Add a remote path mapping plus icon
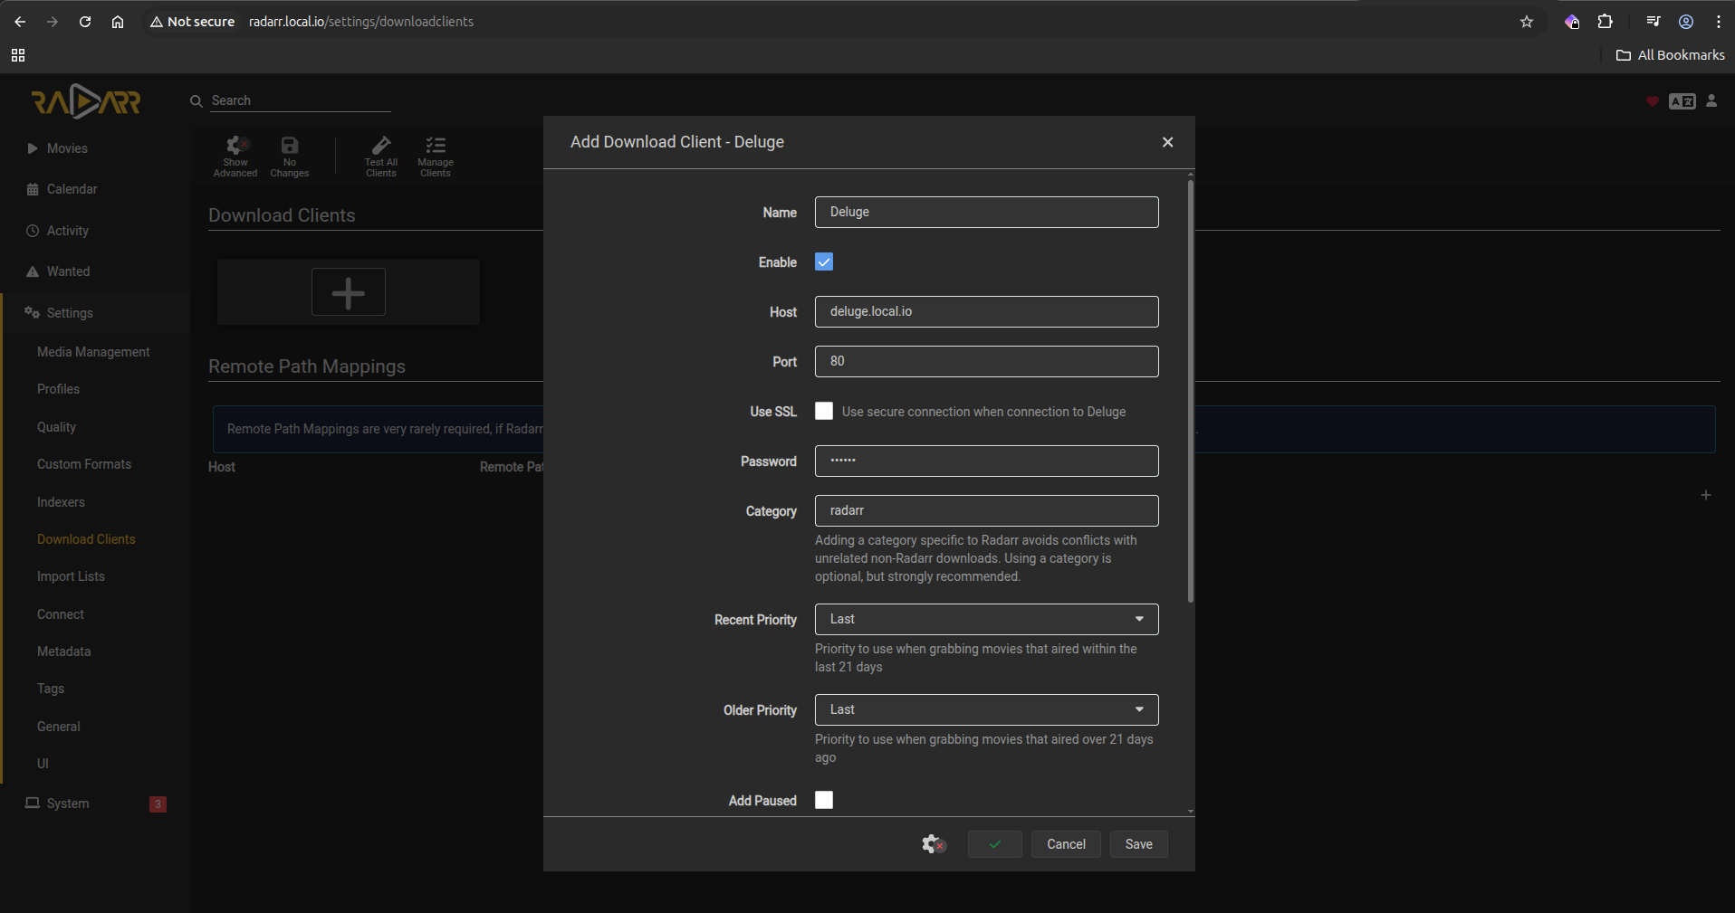The image size is (1735, 913). pos(1706,495)
